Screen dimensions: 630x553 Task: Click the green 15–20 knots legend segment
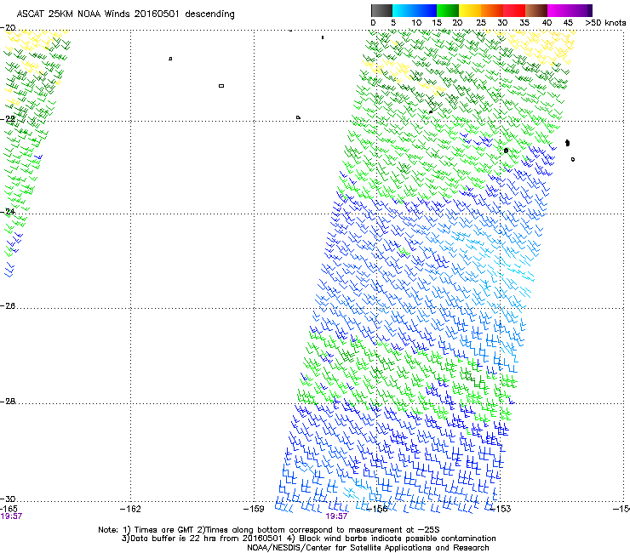(x=448, y=10)
